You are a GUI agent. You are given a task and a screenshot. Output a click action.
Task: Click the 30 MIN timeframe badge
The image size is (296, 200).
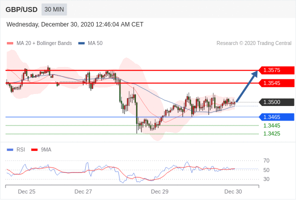click(x=54, y=9)
